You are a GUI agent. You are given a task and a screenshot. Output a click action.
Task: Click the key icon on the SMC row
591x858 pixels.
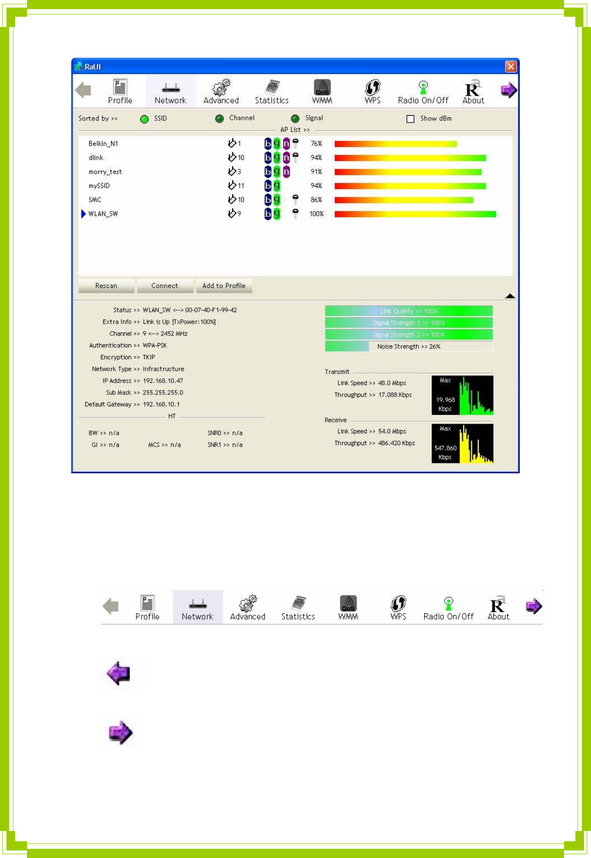point(295,199)
